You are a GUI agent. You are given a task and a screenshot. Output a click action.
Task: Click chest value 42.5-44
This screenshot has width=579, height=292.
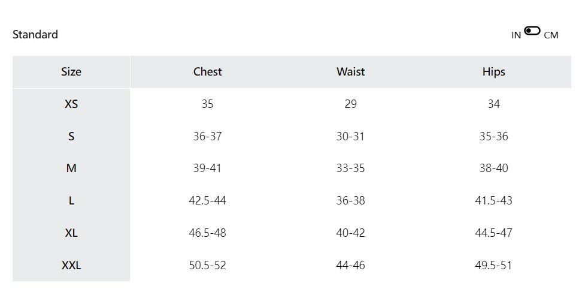207,201
